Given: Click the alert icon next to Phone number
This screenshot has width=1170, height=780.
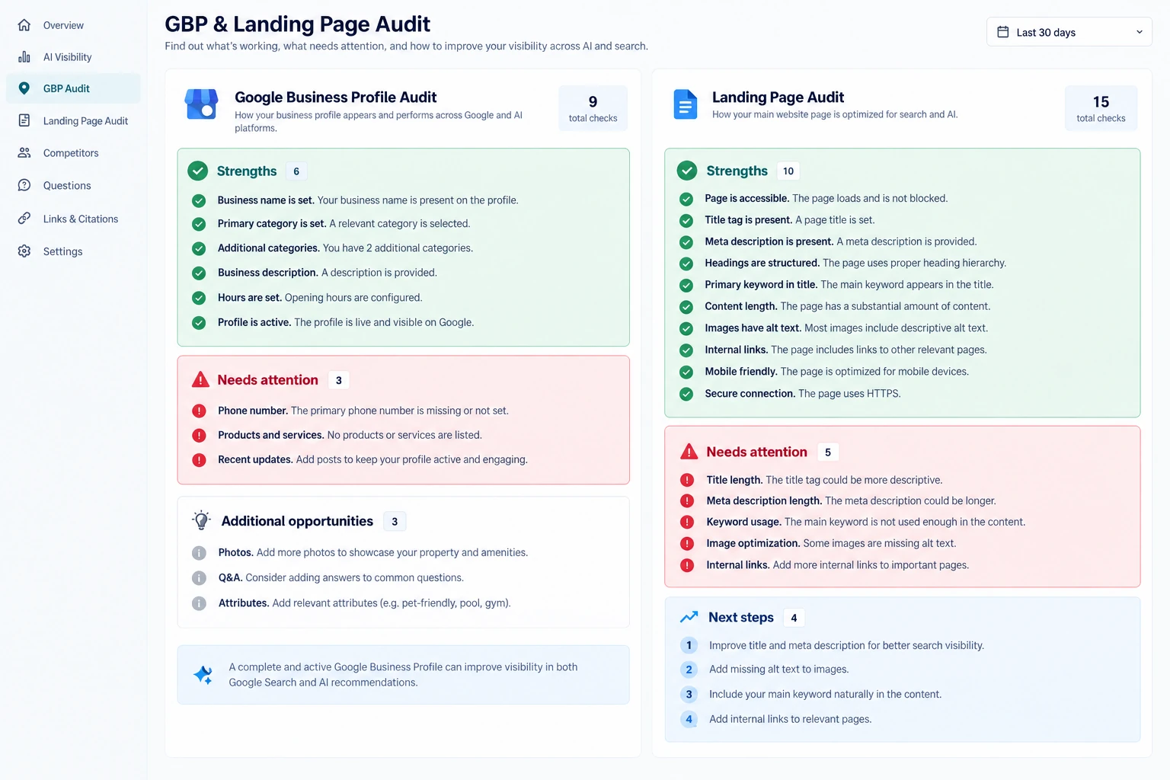Looking at the screenshot, I should point(199,411).
